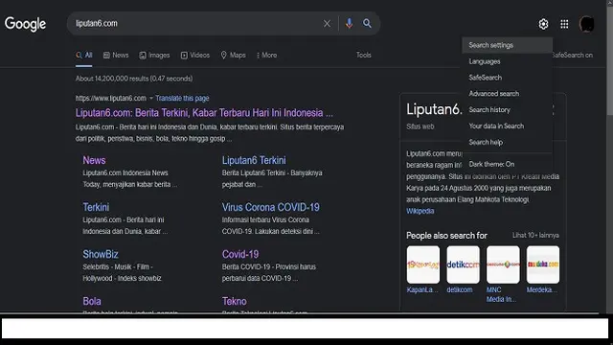Expand the More tab menu
Viewport: 613px width, 345px height.
point(266,56)
